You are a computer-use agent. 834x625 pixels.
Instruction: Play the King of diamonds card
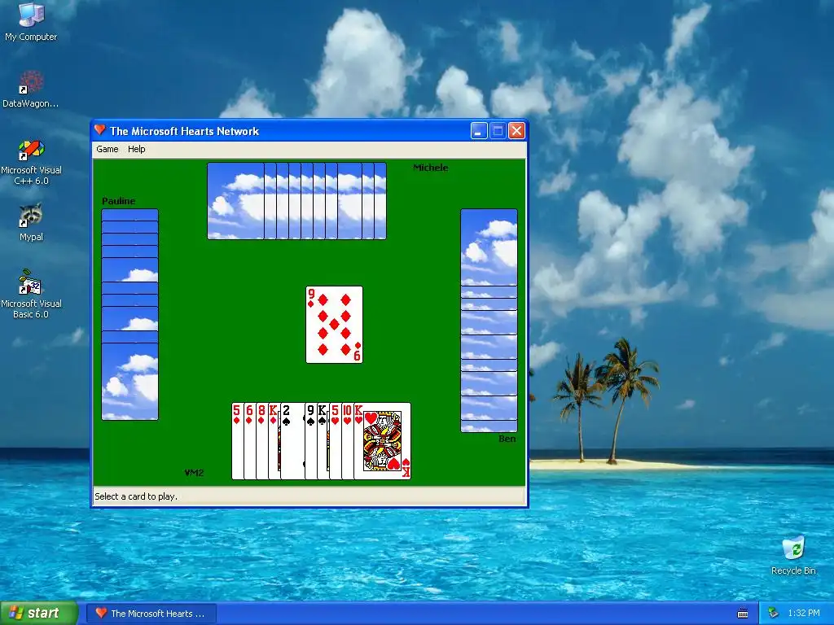click(x=274, y=441)
